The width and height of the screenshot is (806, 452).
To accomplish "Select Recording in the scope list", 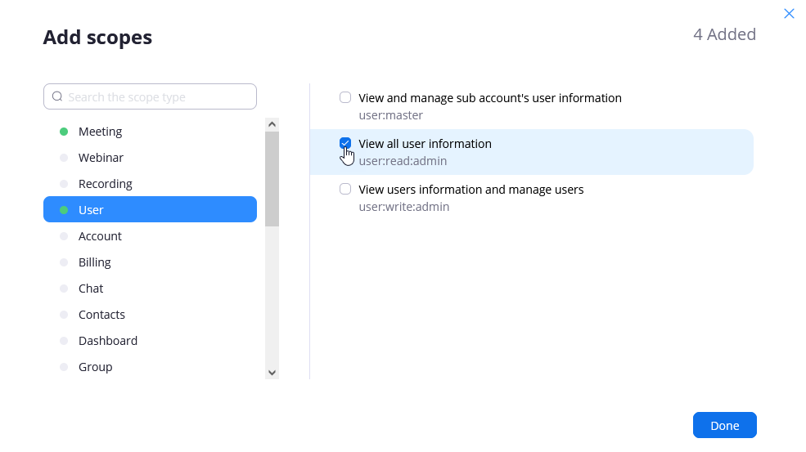I will pyautogui.click(x=105, y=184).
